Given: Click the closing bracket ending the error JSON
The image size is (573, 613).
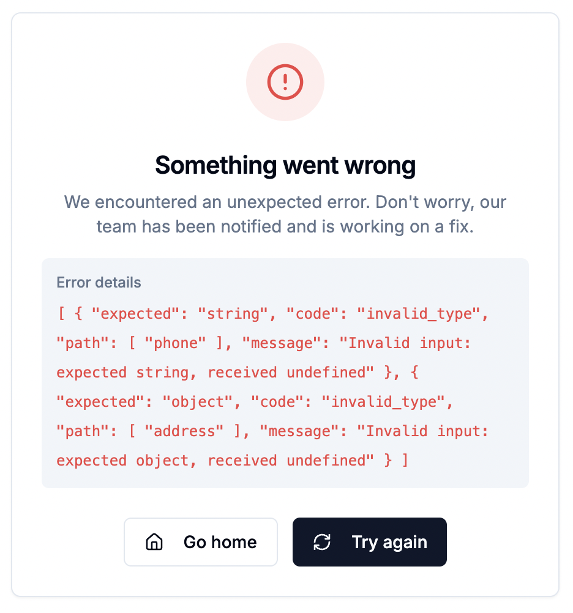Looking at the screenshot, I should click(405, 461).
